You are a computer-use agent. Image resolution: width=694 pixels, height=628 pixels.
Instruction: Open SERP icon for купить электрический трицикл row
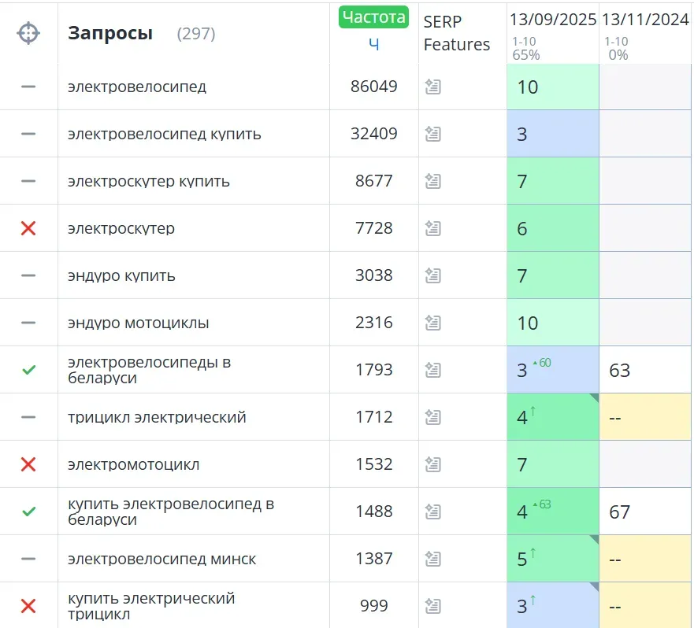click(x=433, y=606)
